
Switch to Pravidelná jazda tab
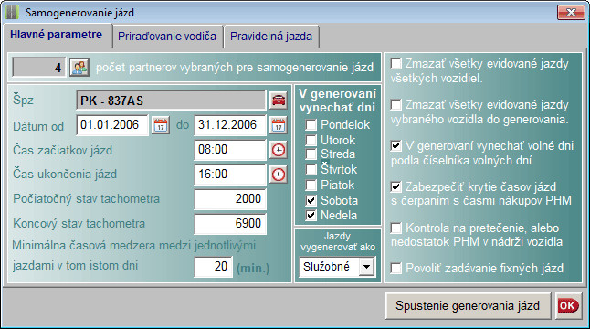click(x=271, y=37)
